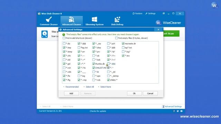Check the *.sik extension box
Image resolution: width=221 pixels, height=124 pixels.
(94, 56)
